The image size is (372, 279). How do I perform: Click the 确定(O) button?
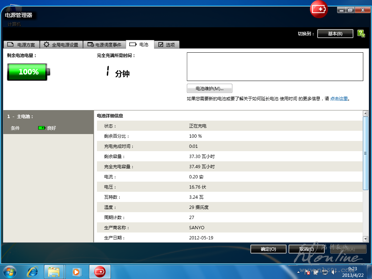pyautogui.click(x=268, y=249)
